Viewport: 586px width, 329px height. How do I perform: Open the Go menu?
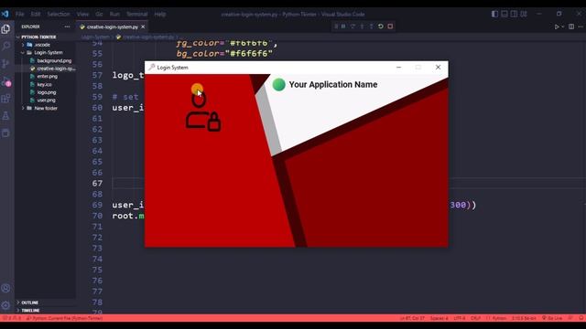click(x=99, y=15)
